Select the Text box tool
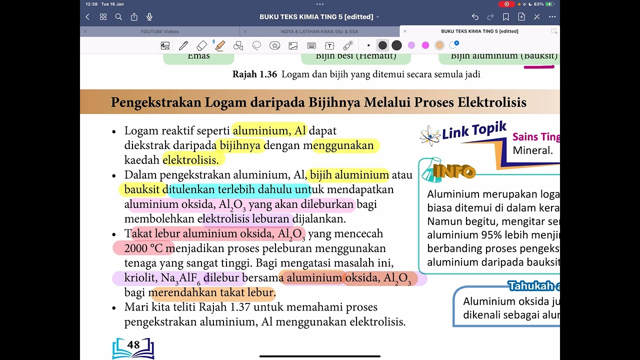 329,45
